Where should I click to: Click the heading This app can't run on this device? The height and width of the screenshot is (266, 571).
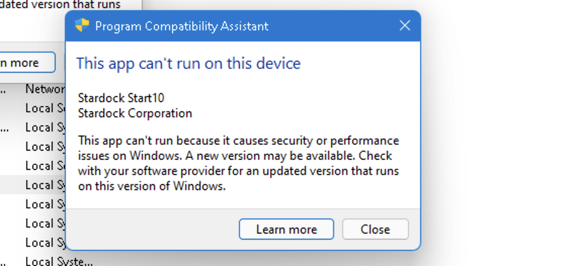(x=188, y=63)
